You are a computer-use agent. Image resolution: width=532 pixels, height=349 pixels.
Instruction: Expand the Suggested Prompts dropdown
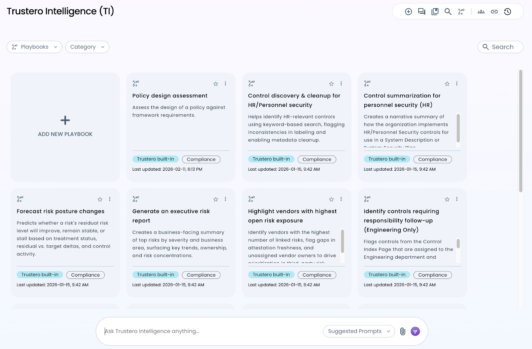(x=359, y=331)
